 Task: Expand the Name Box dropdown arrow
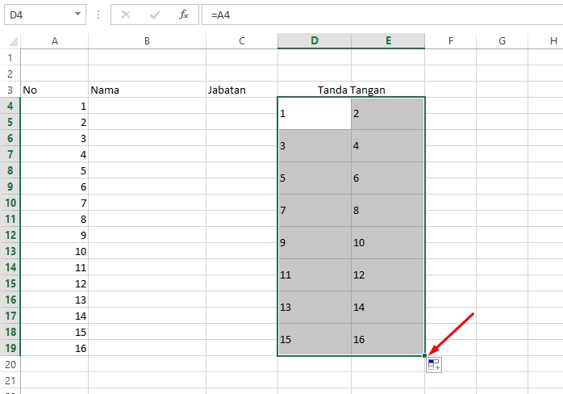pyautogui.click(x=77, y=15)
